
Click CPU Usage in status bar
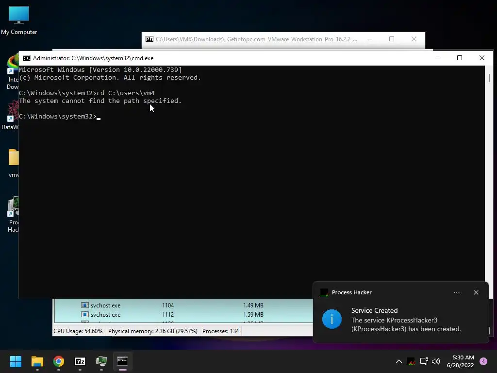78,331
